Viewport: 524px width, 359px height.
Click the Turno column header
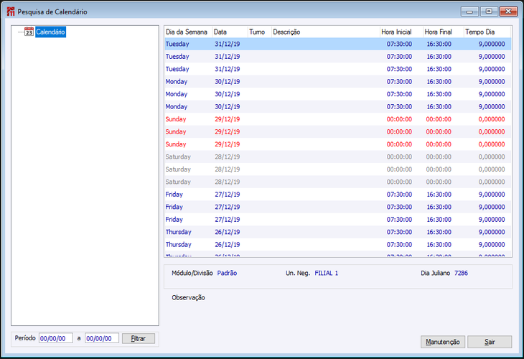point(259,32)
